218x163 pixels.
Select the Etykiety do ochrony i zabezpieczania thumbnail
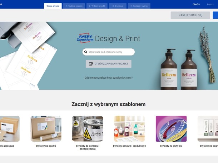click(88, 128)
